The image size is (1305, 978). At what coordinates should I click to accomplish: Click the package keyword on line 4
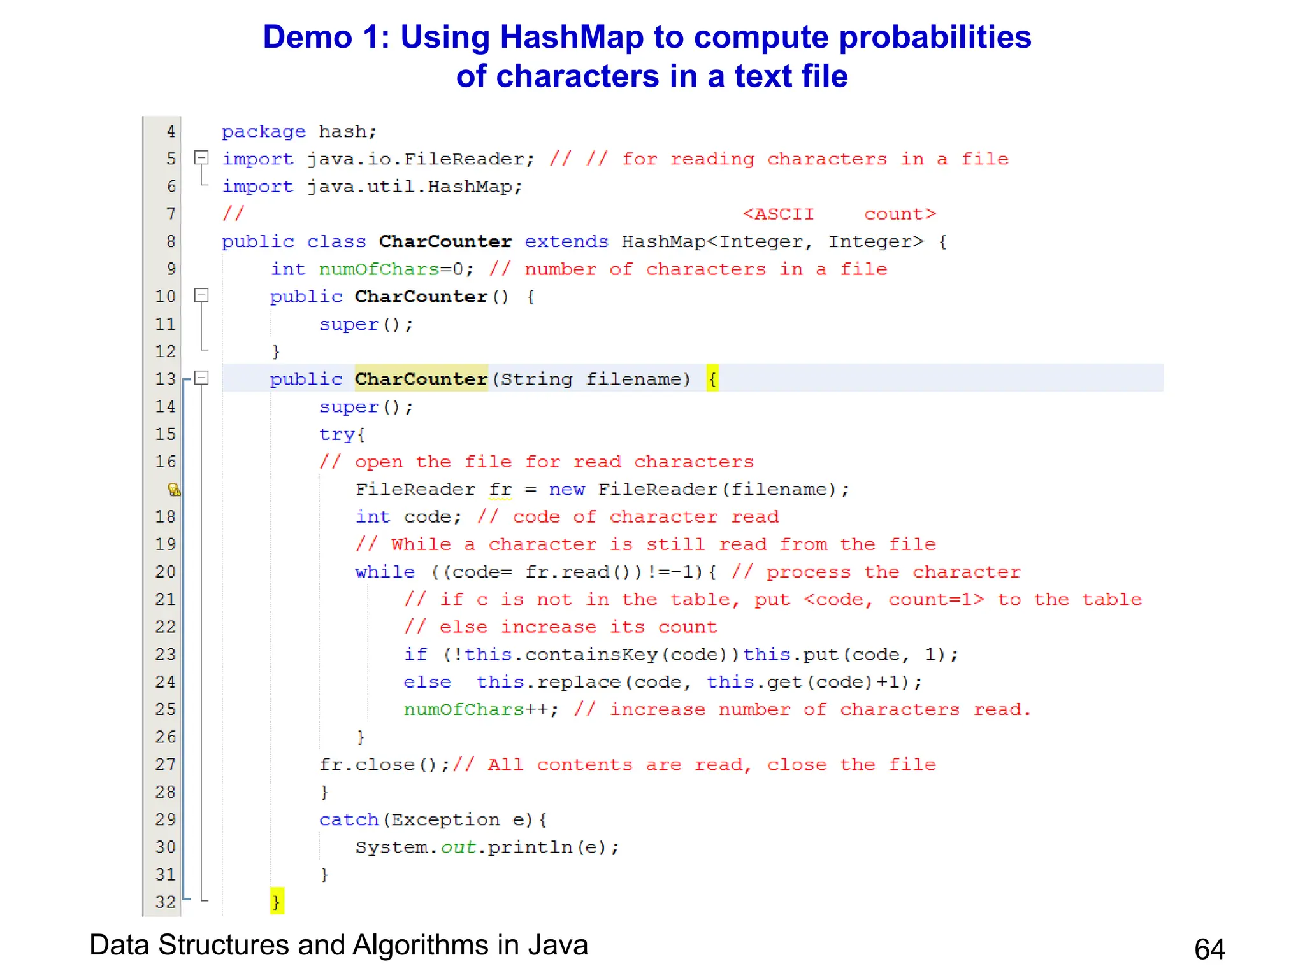click(263, 132)
